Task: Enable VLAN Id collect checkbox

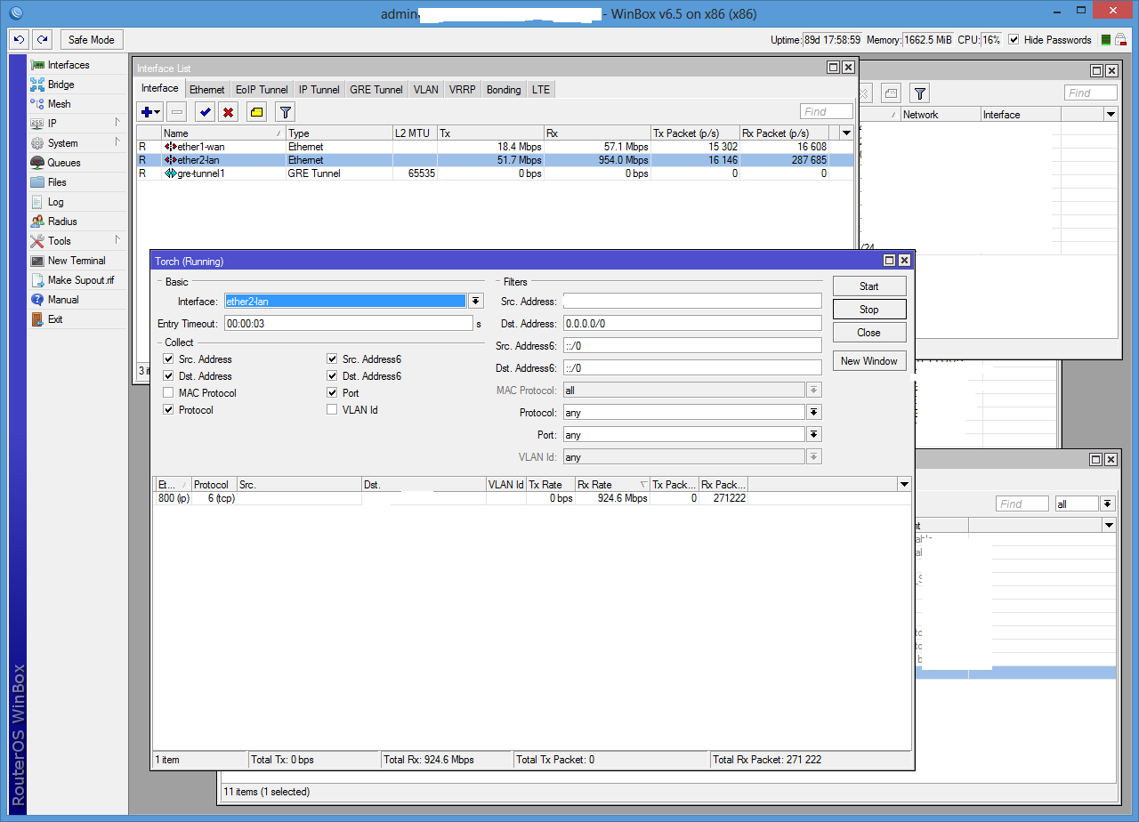Action: (332, 410)
